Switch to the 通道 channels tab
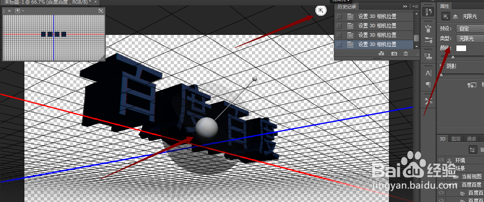Image resolution: width=484 pixels, height=202 pixels. pos(471,139)
